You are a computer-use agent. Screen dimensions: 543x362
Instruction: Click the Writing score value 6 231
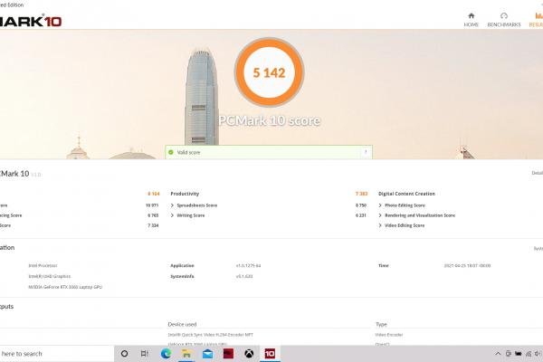point(360,215)
